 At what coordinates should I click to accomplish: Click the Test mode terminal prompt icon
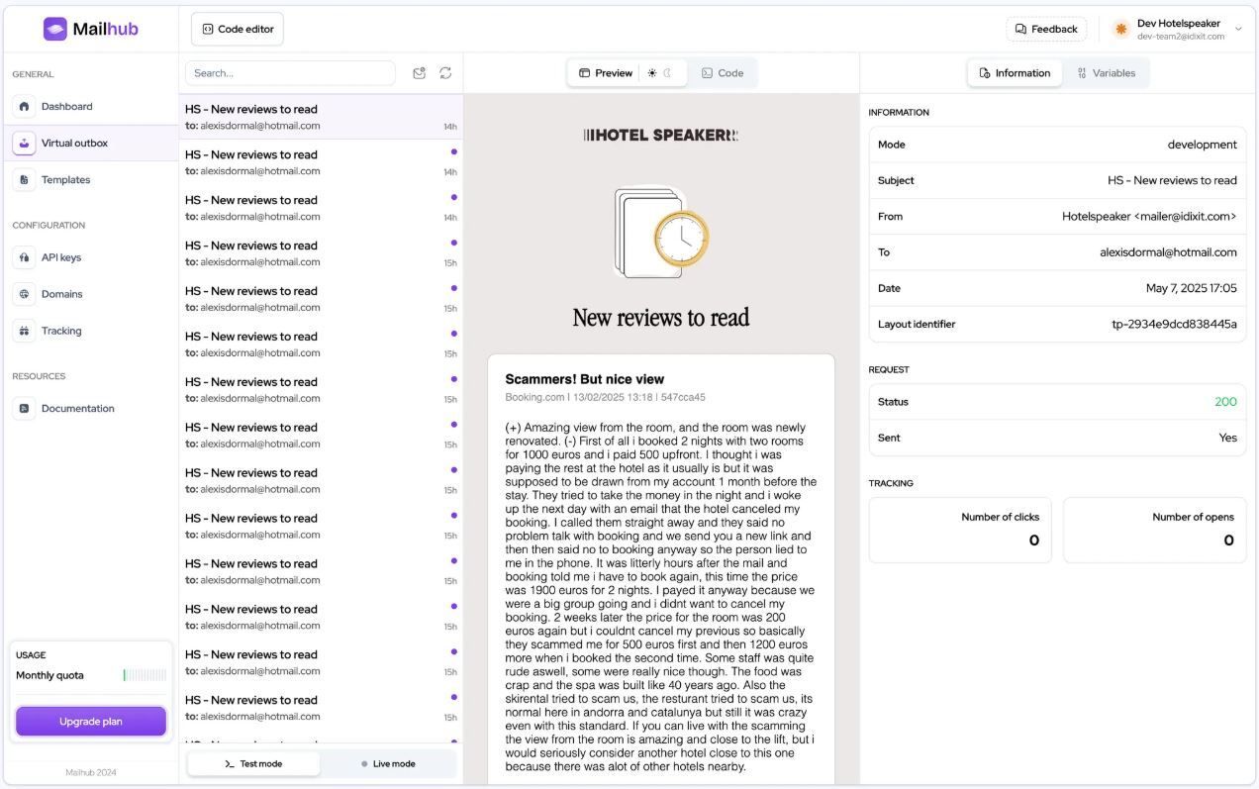coord(229,763)
